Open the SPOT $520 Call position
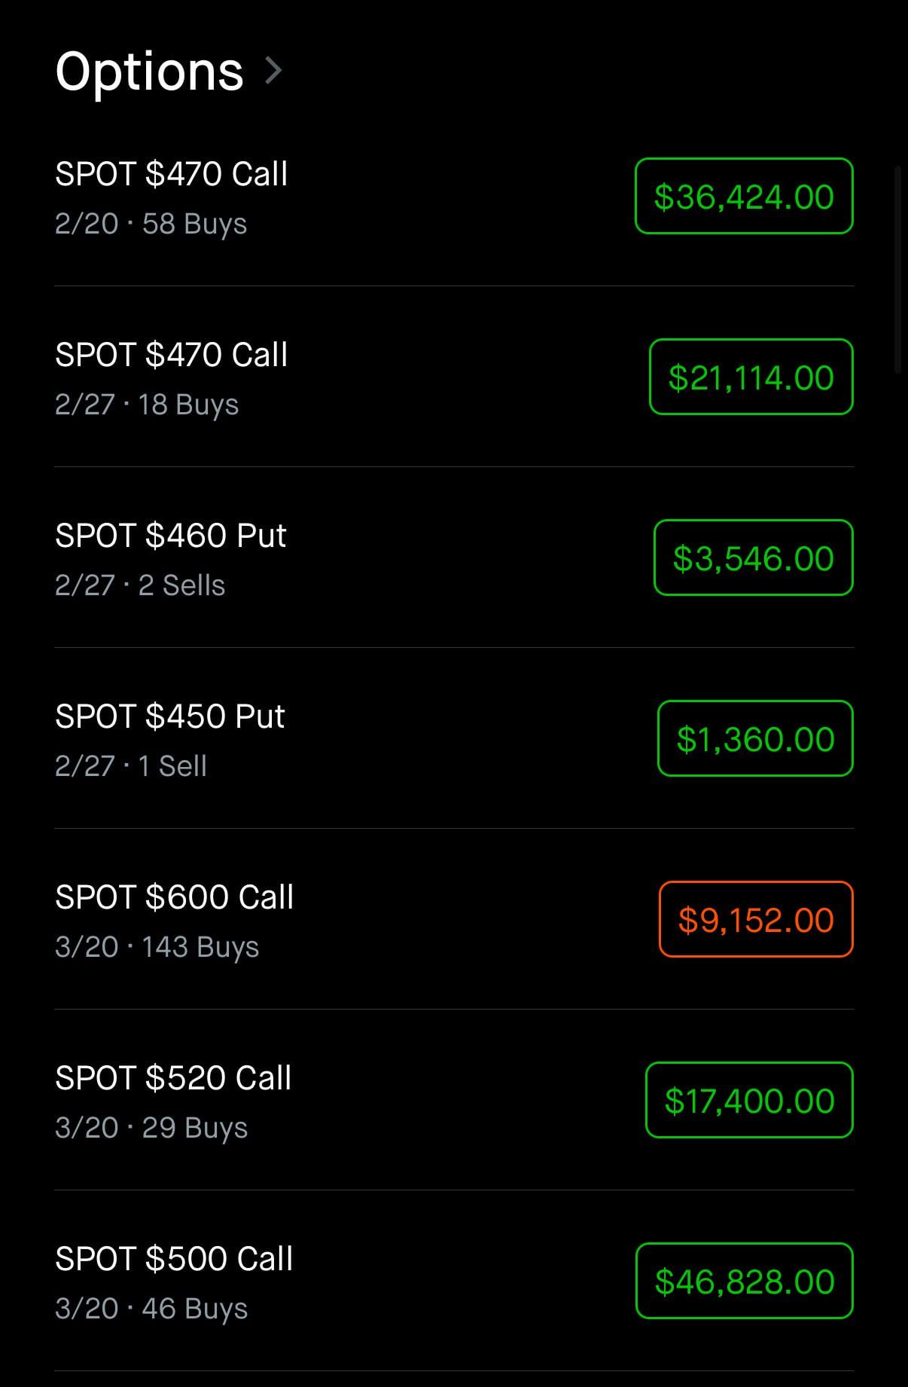Screen dimensions: 908x1387 173,1079
